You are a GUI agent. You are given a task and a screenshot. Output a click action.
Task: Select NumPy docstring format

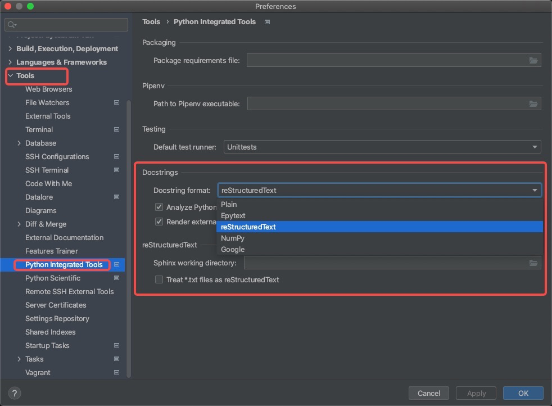coord(379,238)
